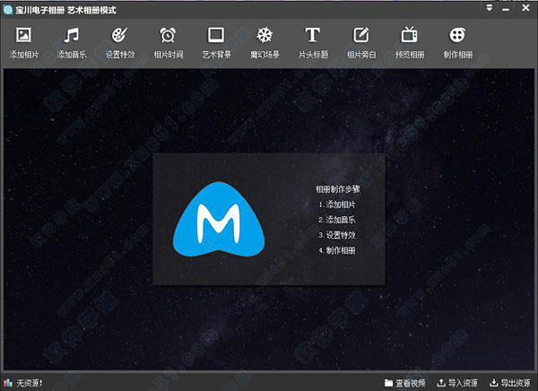Close the 宝川电子相册 window

tap(525, 8)
